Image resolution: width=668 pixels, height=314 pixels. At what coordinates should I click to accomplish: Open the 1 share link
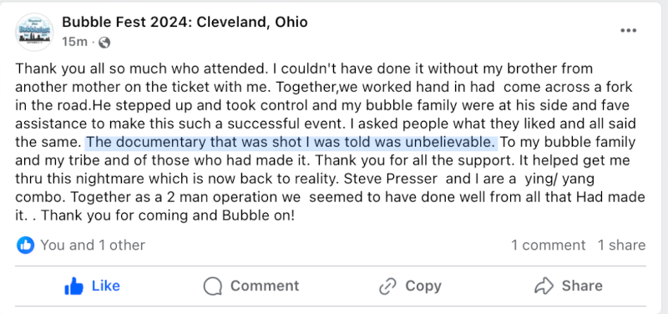pos(621,246)
